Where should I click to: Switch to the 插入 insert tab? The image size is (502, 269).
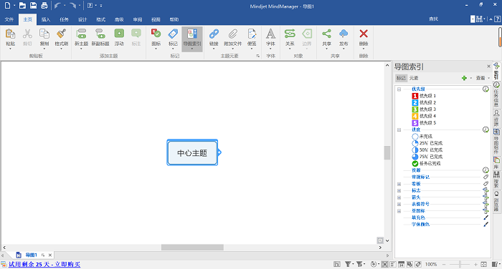point(46,19)
